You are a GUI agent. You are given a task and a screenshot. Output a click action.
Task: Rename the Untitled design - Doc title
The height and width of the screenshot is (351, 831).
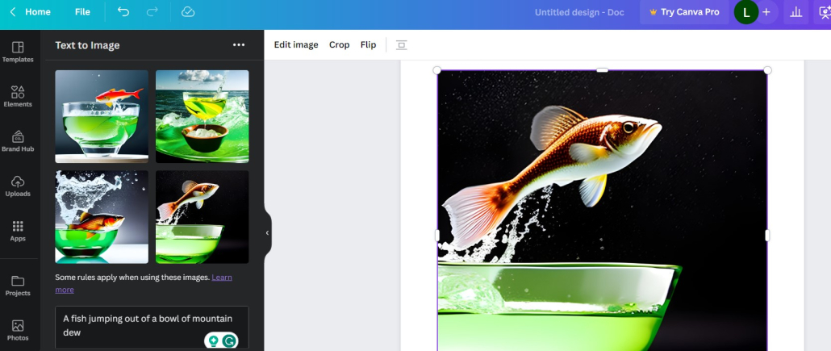point(579,12)
